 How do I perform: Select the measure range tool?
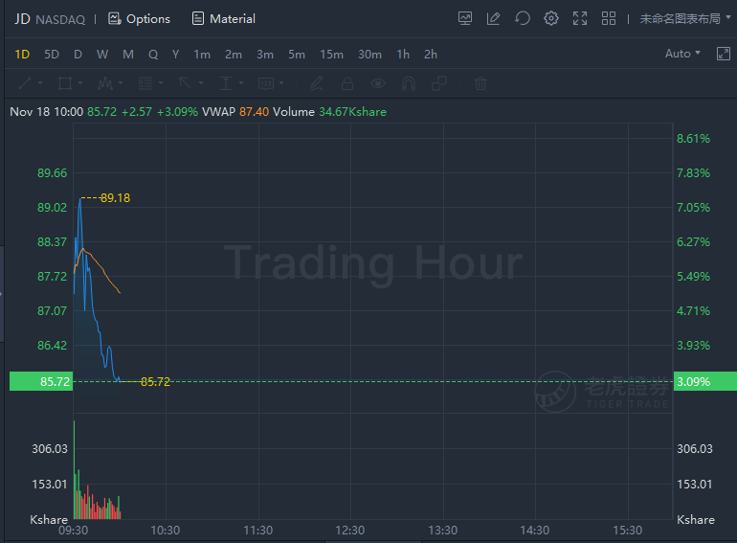[226, 83]
